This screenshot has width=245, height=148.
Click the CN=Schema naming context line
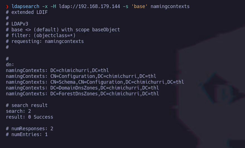[95, 82]
